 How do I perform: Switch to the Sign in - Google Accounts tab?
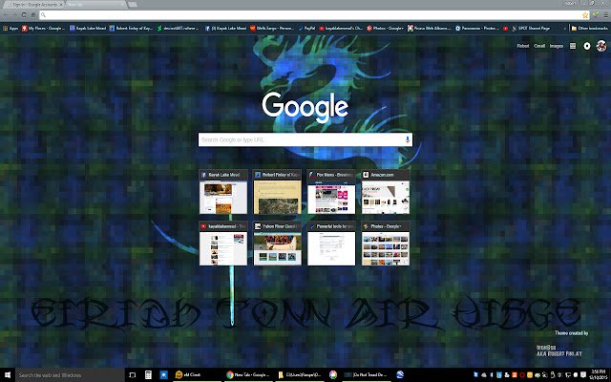tap(33, 5)
